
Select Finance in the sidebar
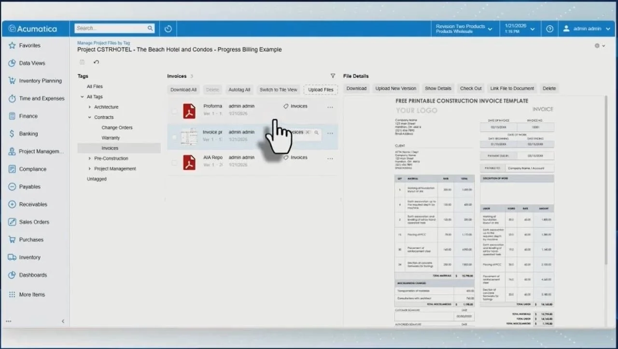[28, 116]
